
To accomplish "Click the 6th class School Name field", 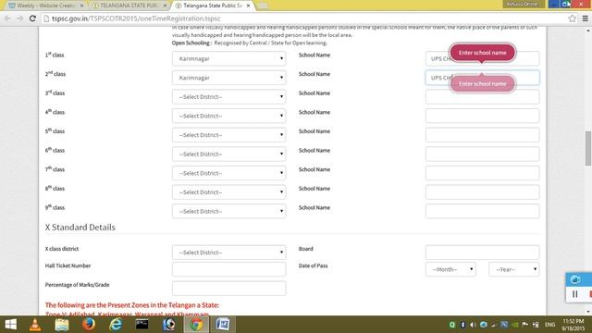I will coord(483,154).
